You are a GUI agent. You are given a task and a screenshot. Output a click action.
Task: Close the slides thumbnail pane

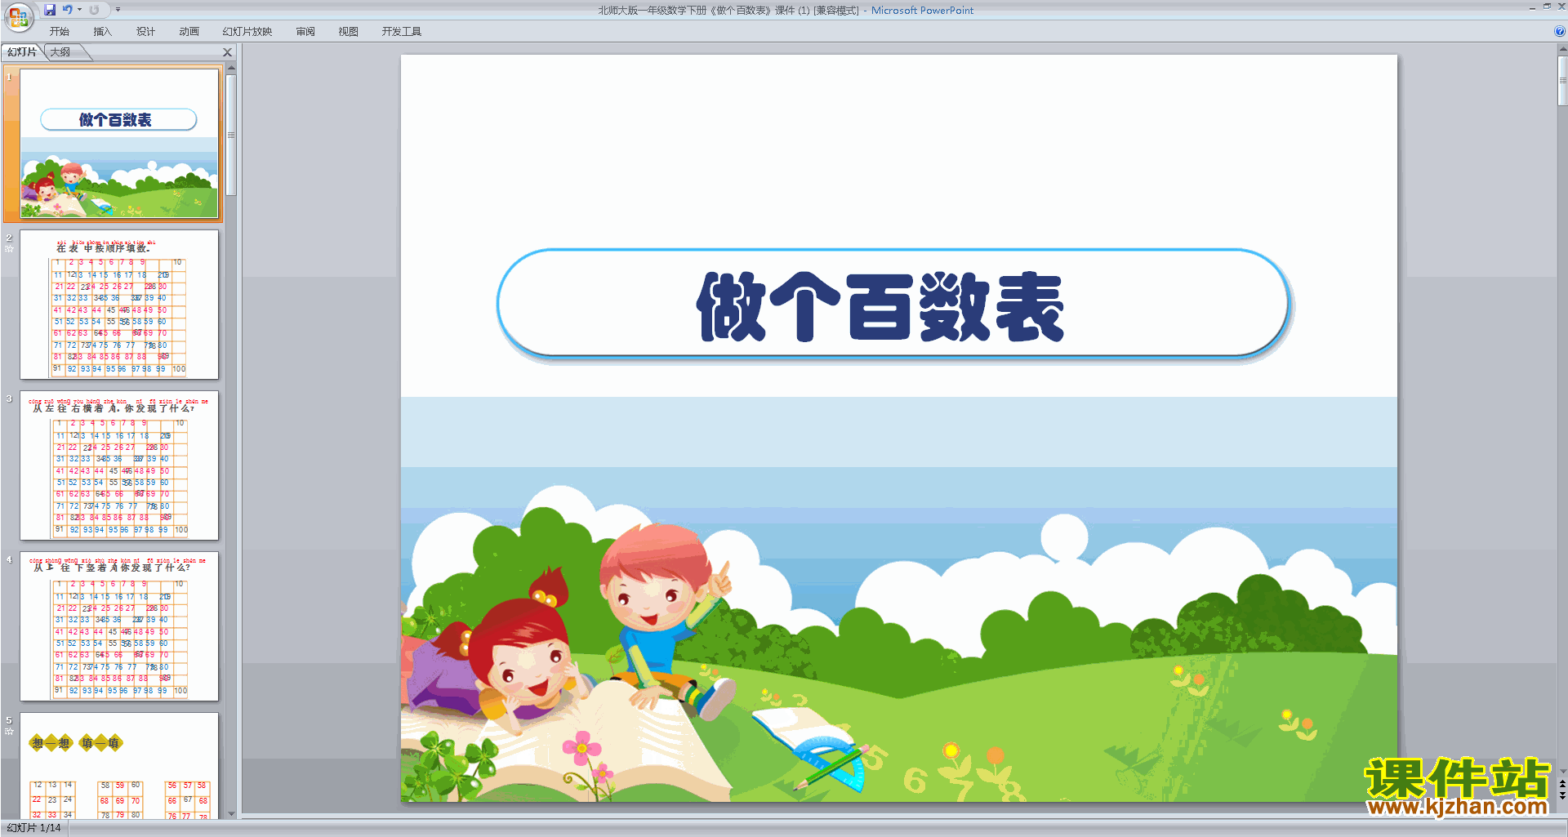(x=228, y=52)
